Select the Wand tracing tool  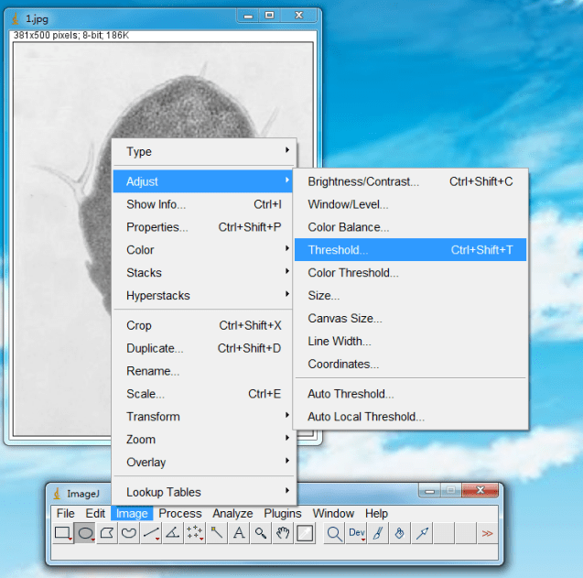tap(217, 533)
